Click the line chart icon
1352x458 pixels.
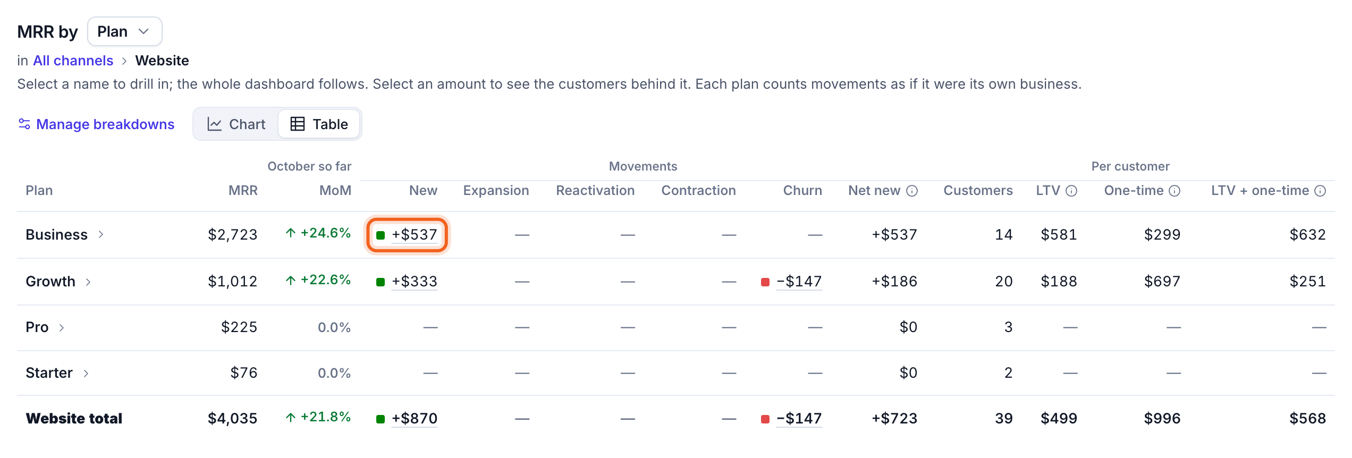click(215, 124)
